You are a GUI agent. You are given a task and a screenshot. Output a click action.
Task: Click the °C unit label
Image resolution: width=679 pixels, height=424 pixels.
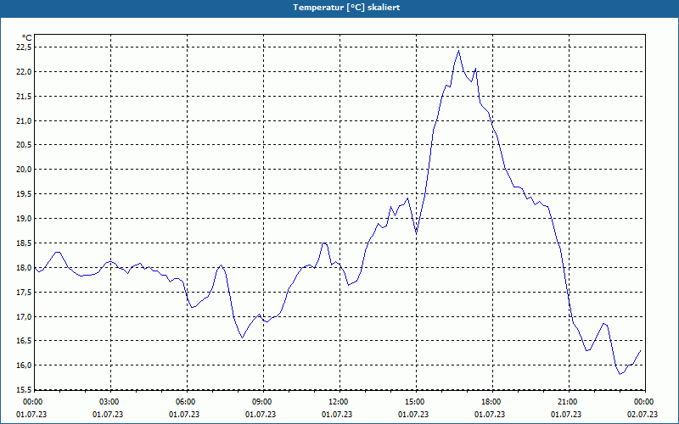coord(27,38)
